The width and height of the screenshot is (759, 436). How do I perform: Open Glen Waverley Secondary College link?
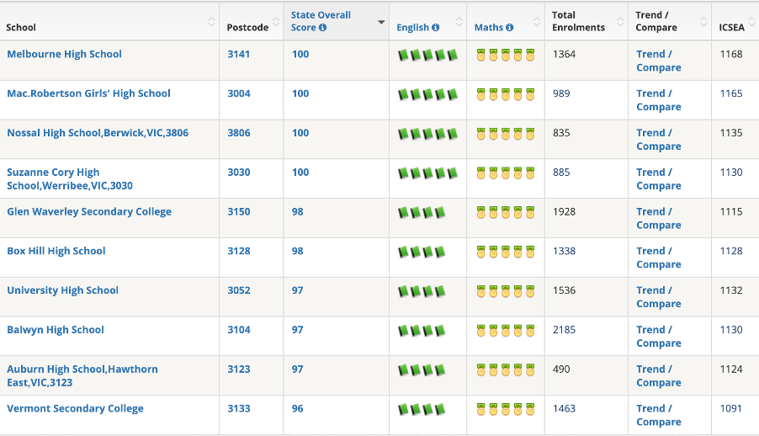pyautogui.click(x=89, y=212)
